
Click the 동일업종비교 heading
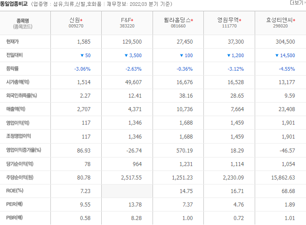(14, 4)
